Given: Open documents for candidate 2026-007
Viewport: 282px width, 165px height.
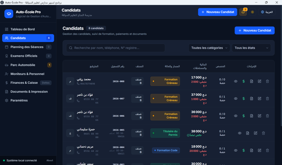Looking at the screenshot, I should pos(251,99).
